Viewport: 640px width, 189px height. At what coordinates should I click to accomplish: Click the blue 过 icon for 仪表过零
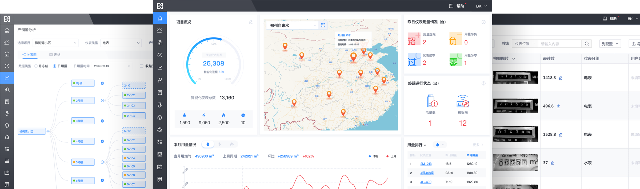coord(414,60)
